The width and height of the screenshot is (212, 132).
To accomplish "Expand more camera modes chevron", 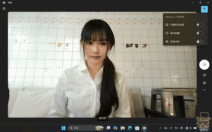I will (204, 90).
